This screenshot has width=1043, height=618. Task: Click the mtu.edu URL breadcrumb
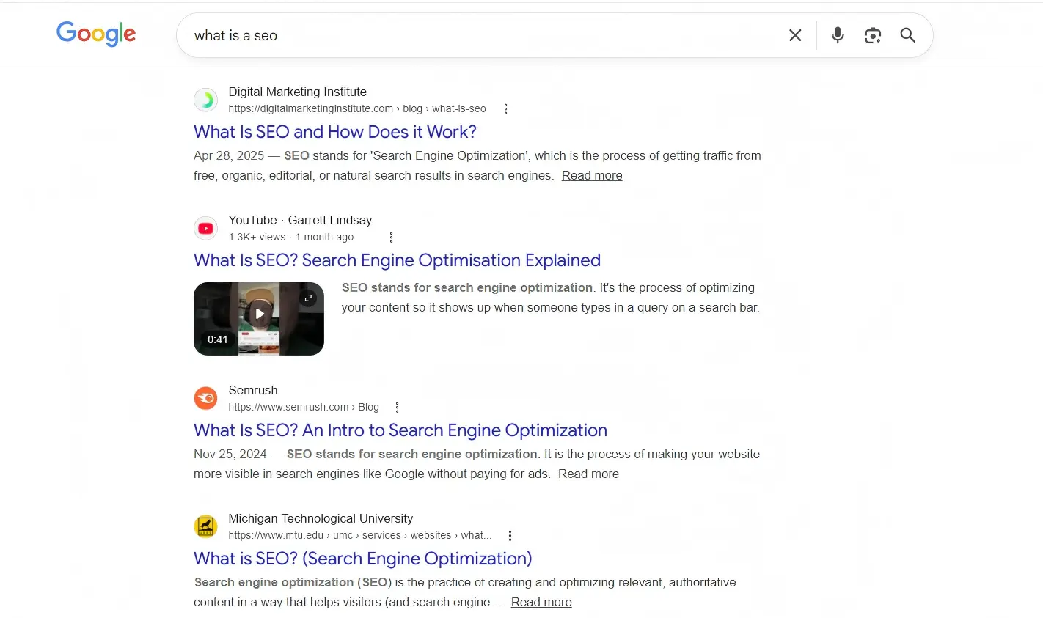tap(360, 535)
